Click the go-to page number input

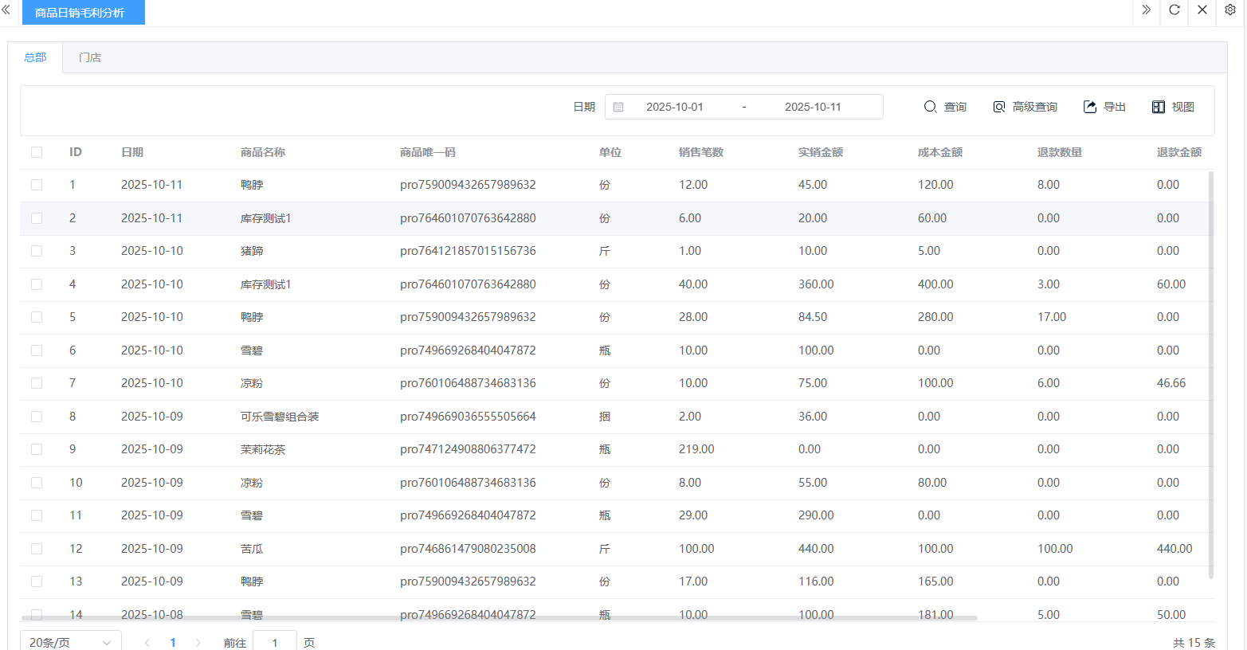(274, 642)
